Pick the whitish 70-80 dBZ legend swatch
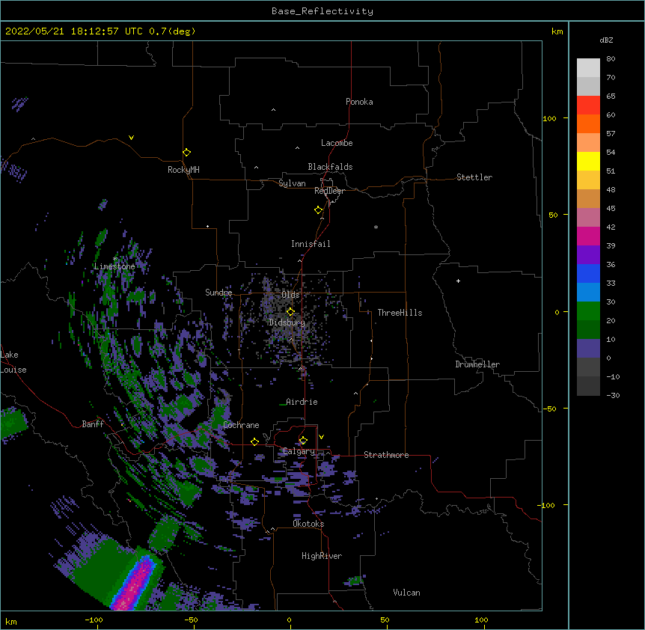 pyautogui.click(x=588, y=68)
